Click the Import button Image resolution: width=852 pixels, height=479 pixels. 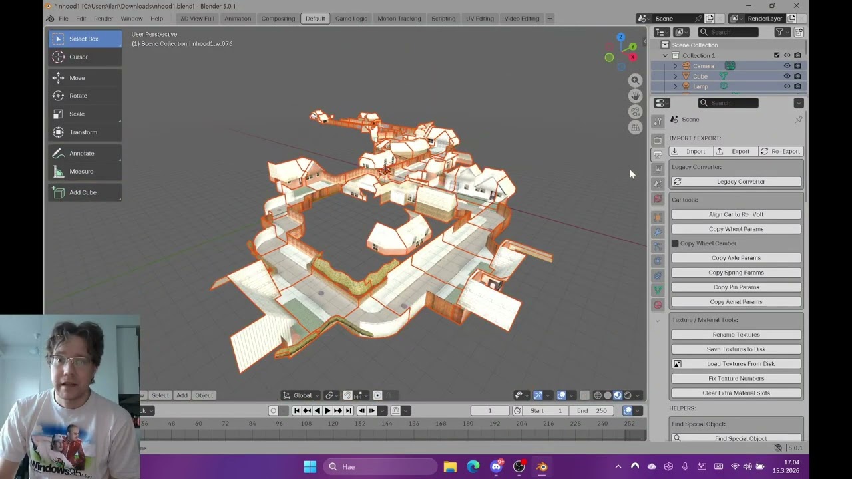click(x=690, y=151)
